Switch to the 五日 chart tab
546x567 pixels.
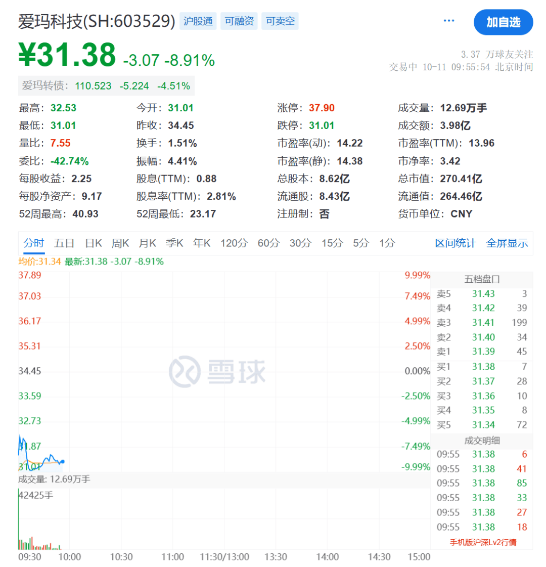[64, 243]
